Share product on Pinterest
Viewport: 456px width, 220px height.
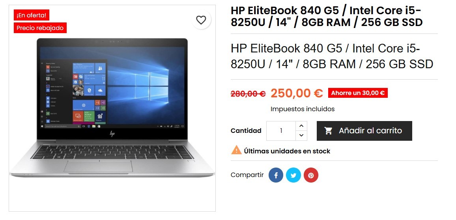tap(311, 175)
